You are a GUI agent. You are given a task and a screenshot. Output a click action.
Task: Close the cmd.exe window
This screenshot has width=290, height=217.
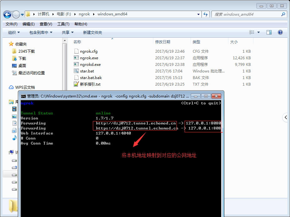(x=216, y=96)
